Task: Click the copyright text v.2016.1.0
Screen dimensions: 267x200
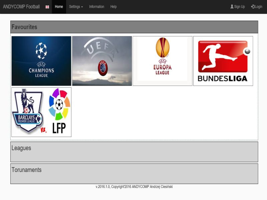Action: (x=134, y=187)
